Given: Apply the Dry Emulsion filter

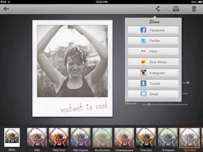Looking at the screenshot, I should [x=102, y=138].
